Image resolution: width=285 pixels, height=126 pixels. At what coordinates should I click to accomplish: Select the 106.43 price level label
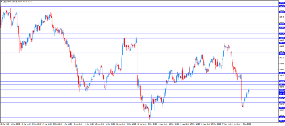pyautogui.click(x=282, y=108)
